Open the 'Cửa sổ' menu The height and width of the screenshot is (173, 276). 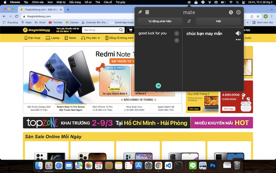[108, 2]
